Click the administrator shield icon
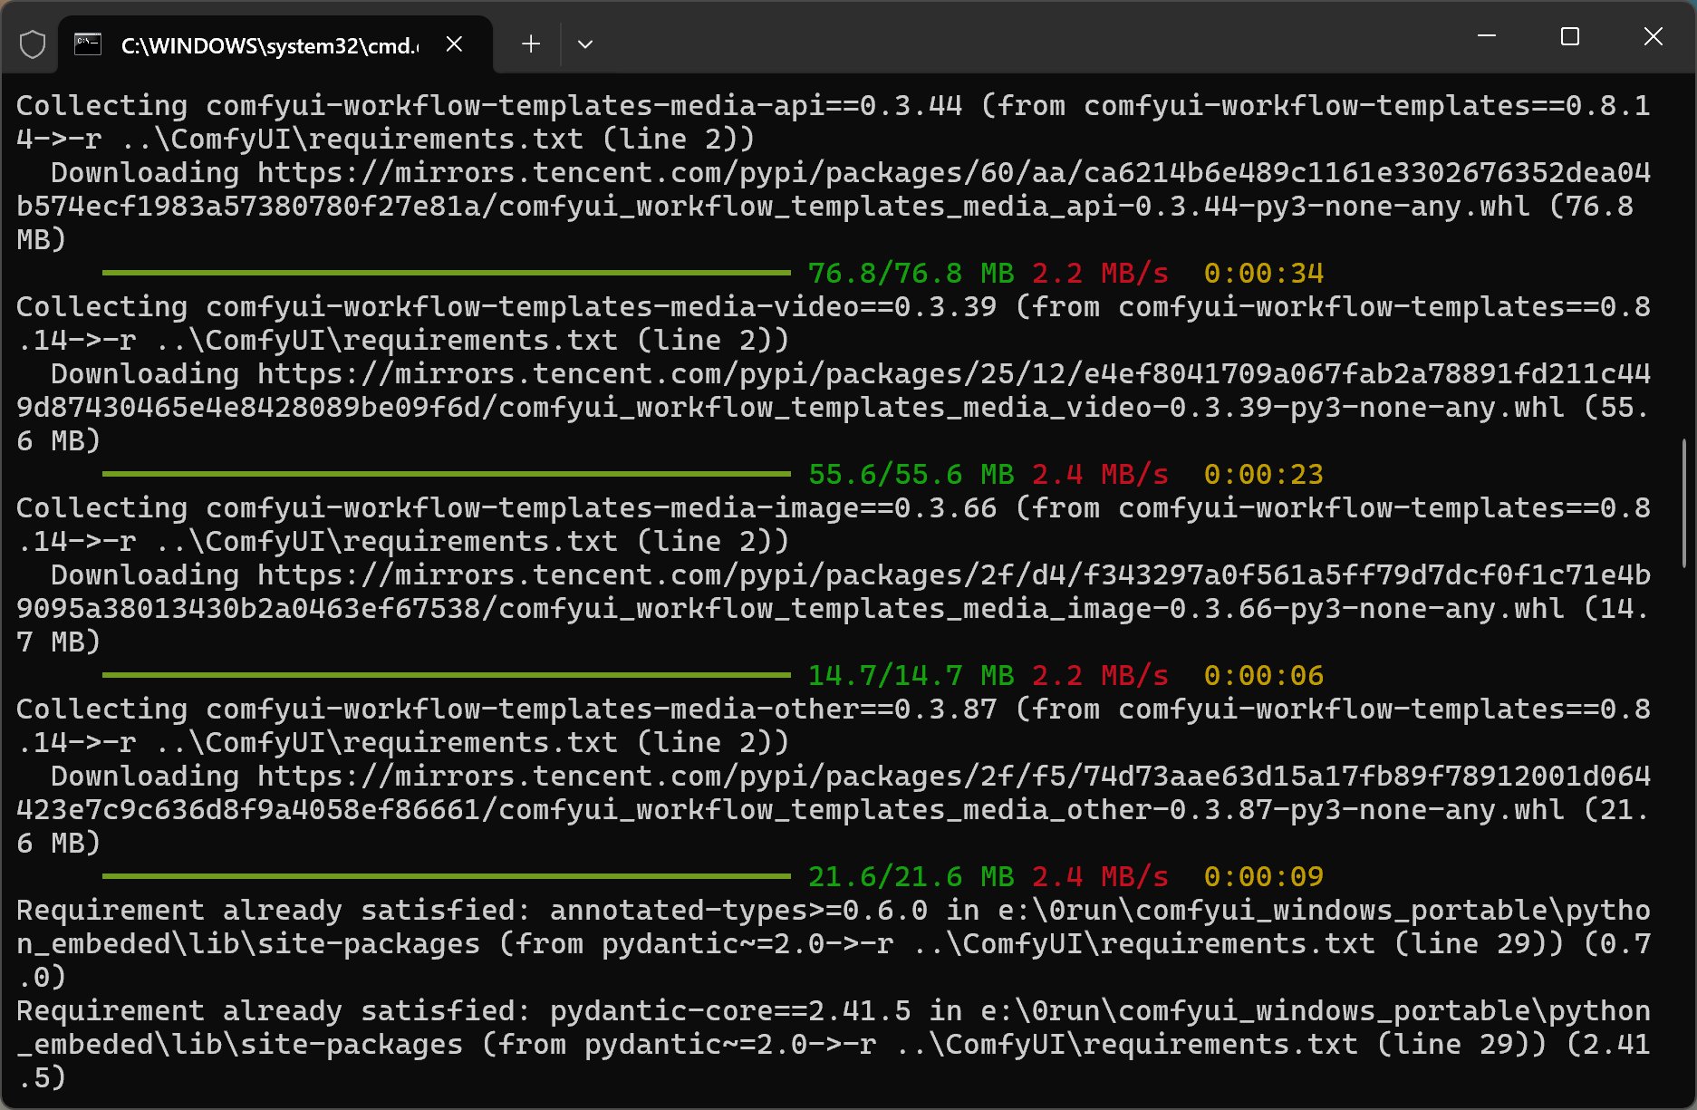Image resolution: width=1697 pixels, height=1110 pixels. point(33,44)
